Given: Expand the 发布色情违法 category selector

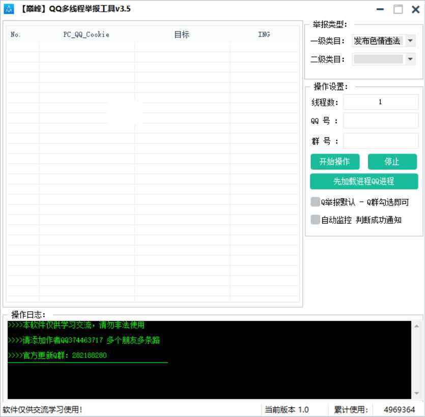Looking at the screenshot, I should pyautogui.click(x=384, y=41).
